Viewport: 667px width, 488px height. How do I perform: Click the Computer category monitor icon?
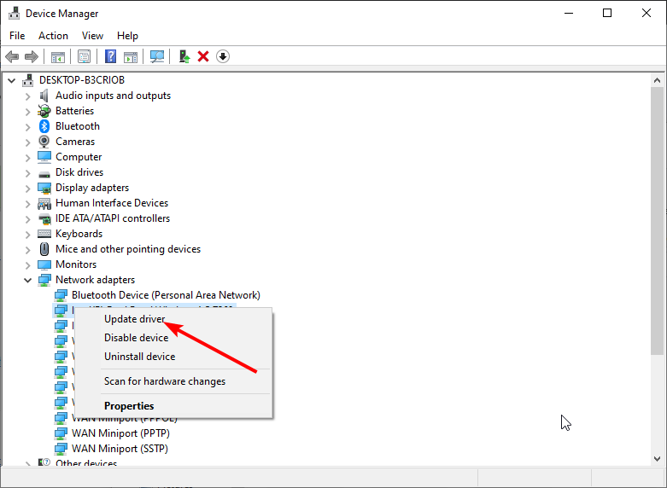(x=44, y=157)
